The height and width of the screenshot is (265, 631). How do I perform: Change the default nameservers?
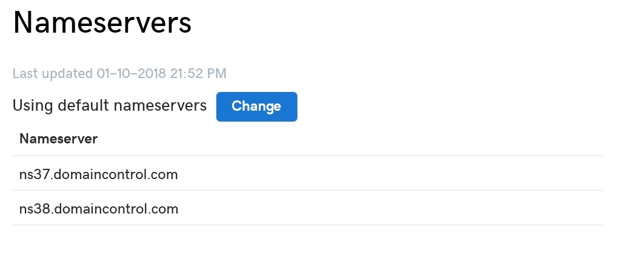click(x=256, y=106)
